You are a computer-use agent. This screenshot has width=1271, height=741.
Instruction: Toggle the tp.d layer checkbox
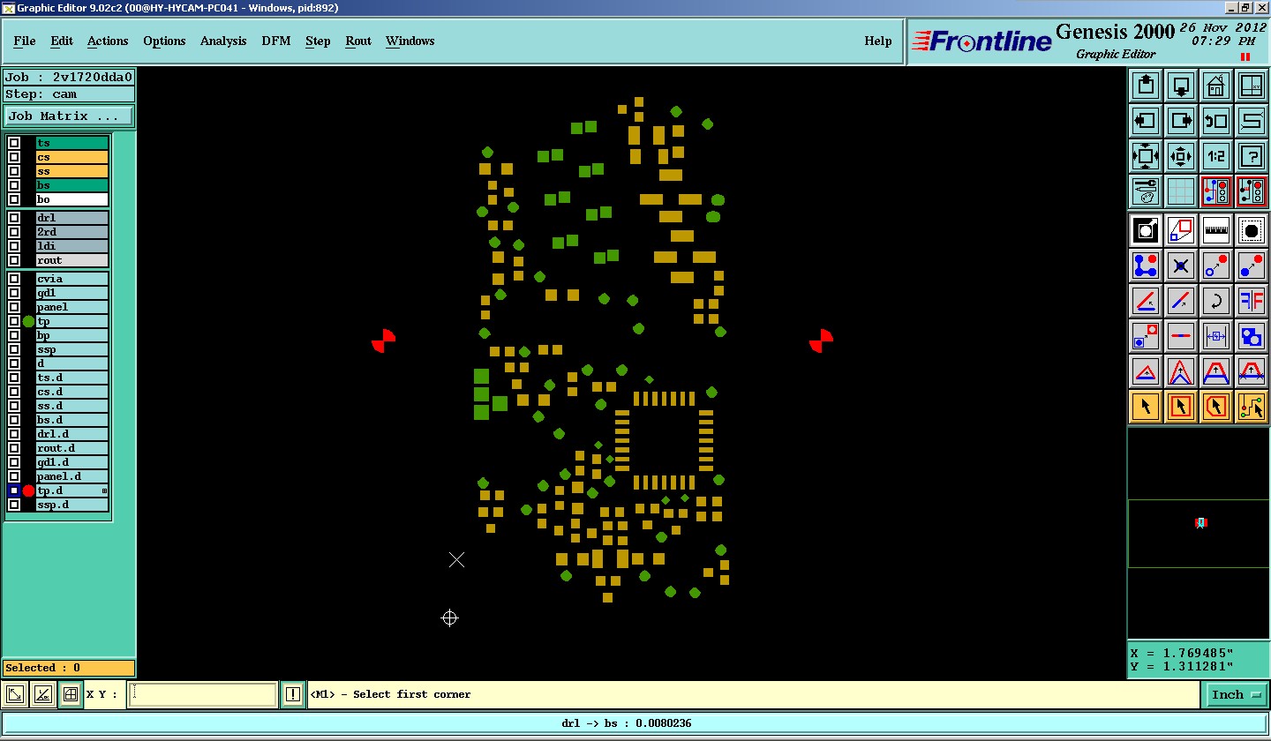point(14,490)
